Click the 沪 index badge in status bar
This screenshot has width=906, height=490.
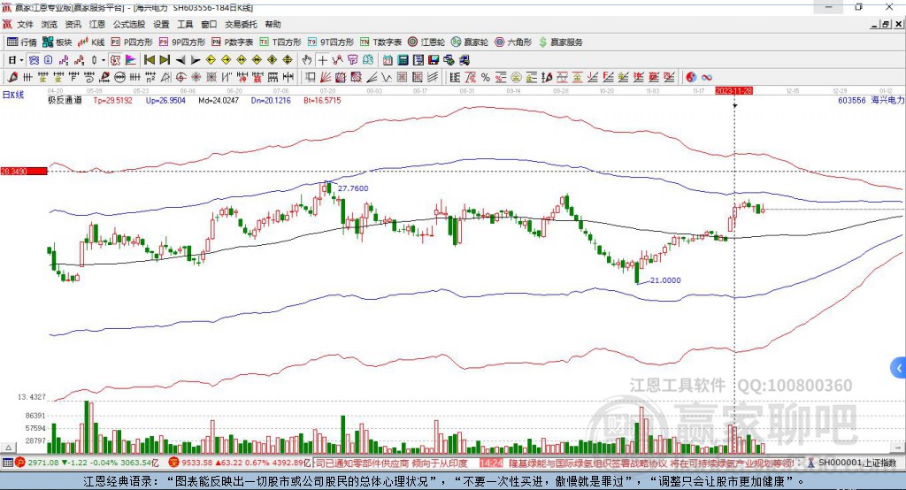click(20, 463)
